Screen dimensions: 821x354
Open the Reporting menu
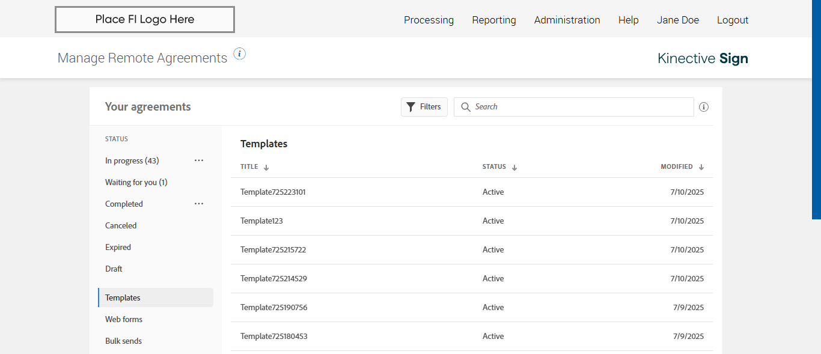(493, 20)
